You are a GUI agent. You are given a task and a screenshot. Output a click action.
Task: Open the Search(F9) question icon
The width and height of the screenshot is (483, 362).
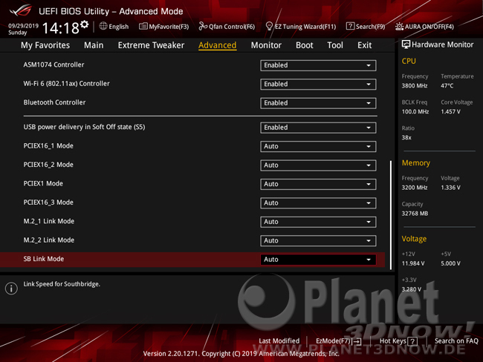(x=350, y=26)
